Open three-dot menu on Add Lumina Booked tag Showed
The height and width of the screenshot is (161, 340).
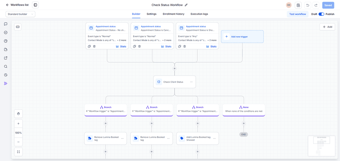click(x=214, y=138)
